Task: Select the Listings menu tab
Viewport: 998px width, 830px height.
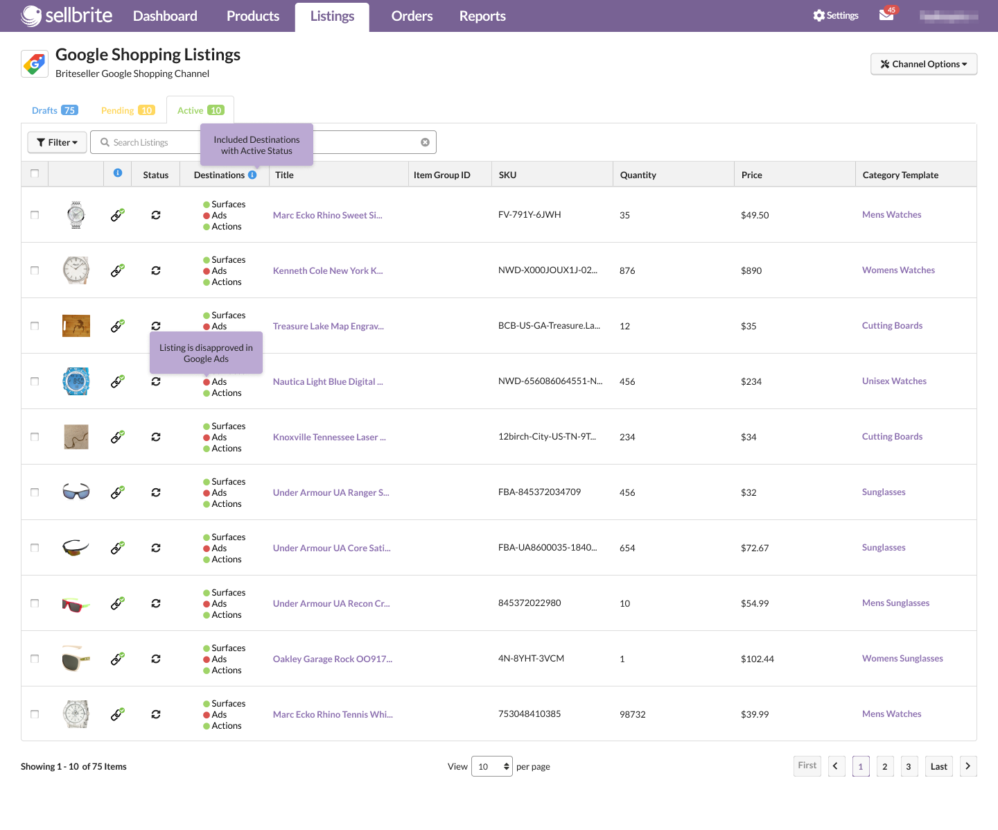Action: click(332, 17)
